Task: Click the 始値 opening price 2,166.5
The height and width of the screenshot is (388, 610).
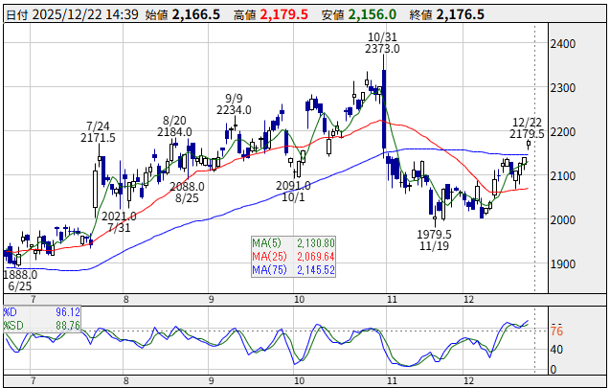Action: (x=197, y=15)
